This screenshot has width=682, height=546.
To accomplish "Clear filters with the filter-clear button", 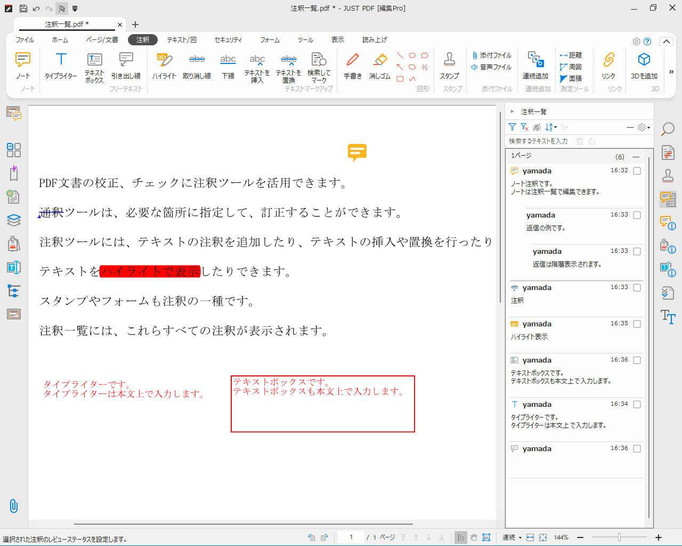I will (523, 127).
